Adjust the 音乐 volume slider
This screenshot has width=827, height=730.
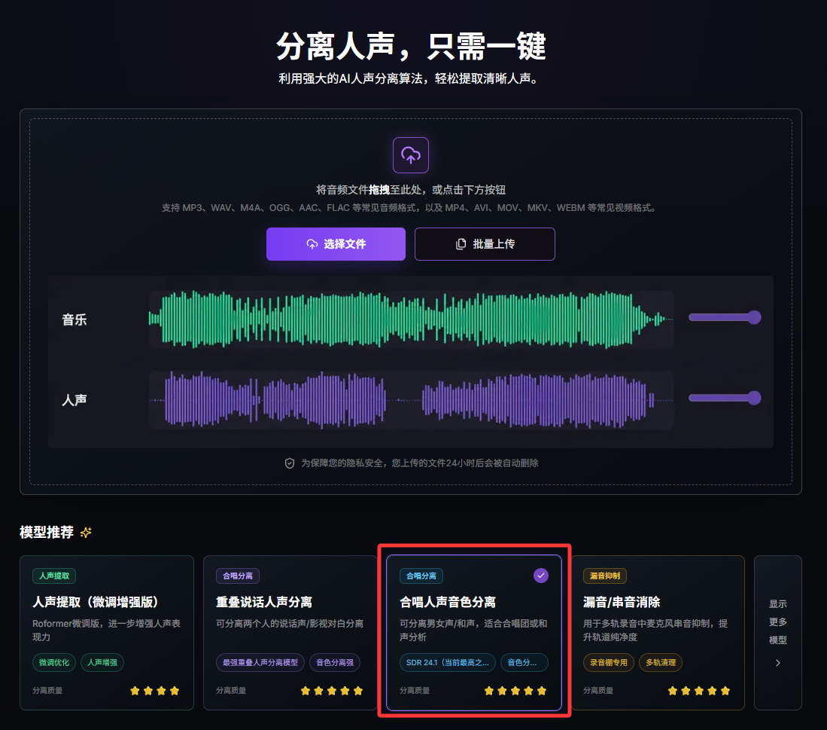point(725,317)
